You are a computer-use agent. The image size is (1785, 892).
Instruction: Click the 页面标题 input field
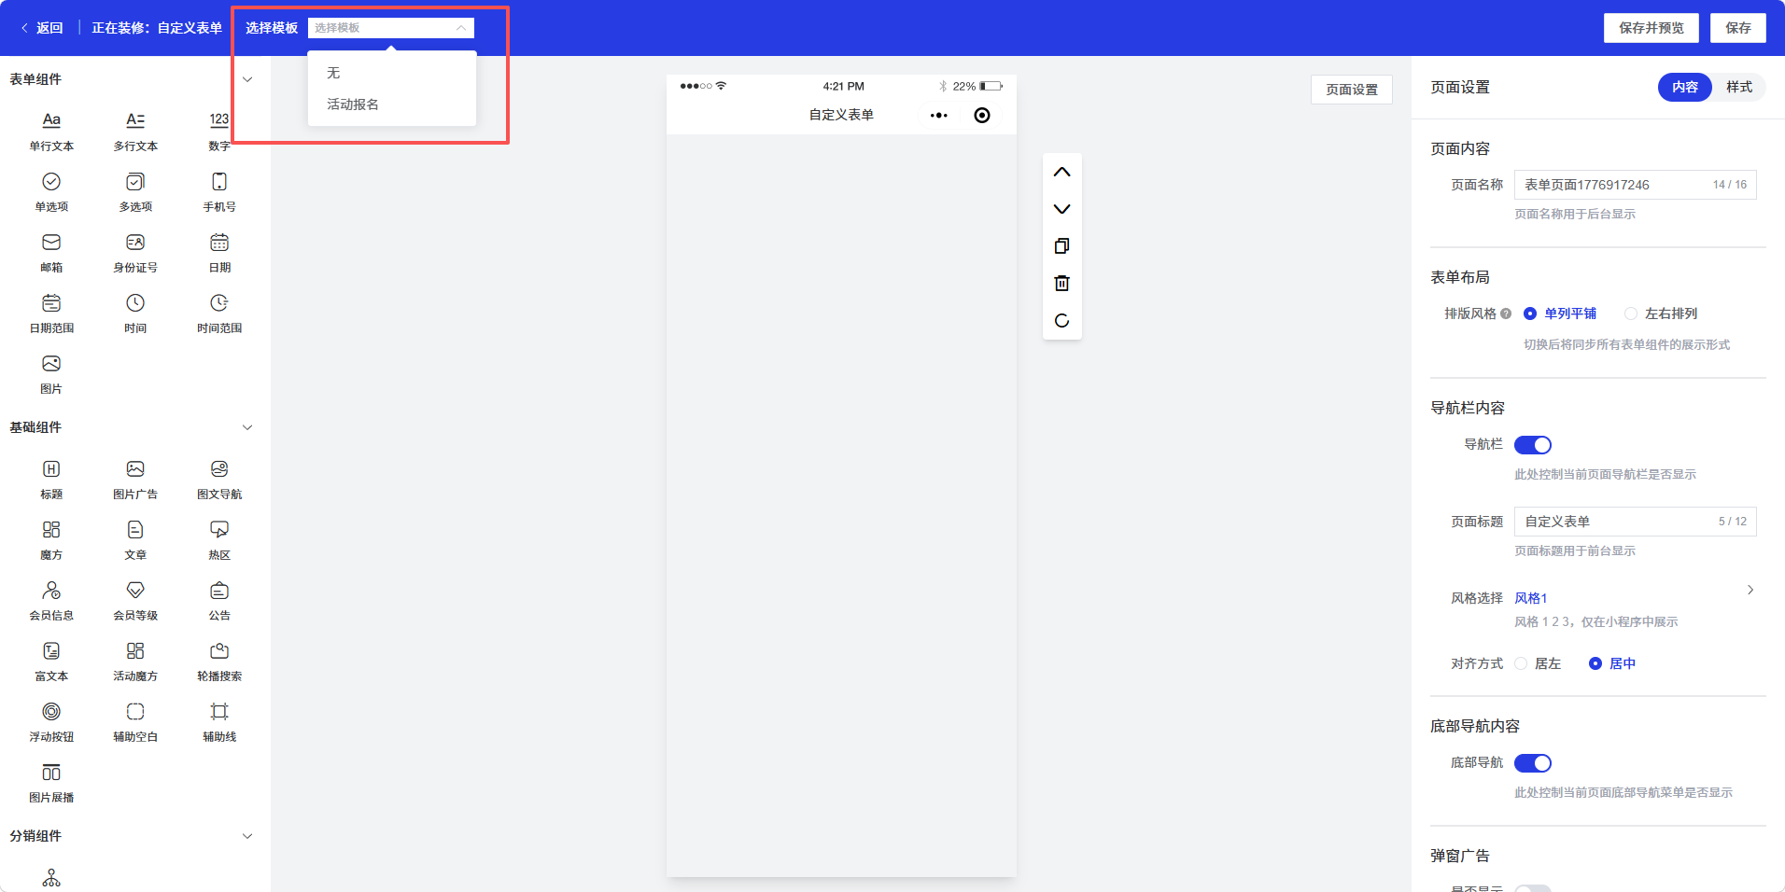1636,522
